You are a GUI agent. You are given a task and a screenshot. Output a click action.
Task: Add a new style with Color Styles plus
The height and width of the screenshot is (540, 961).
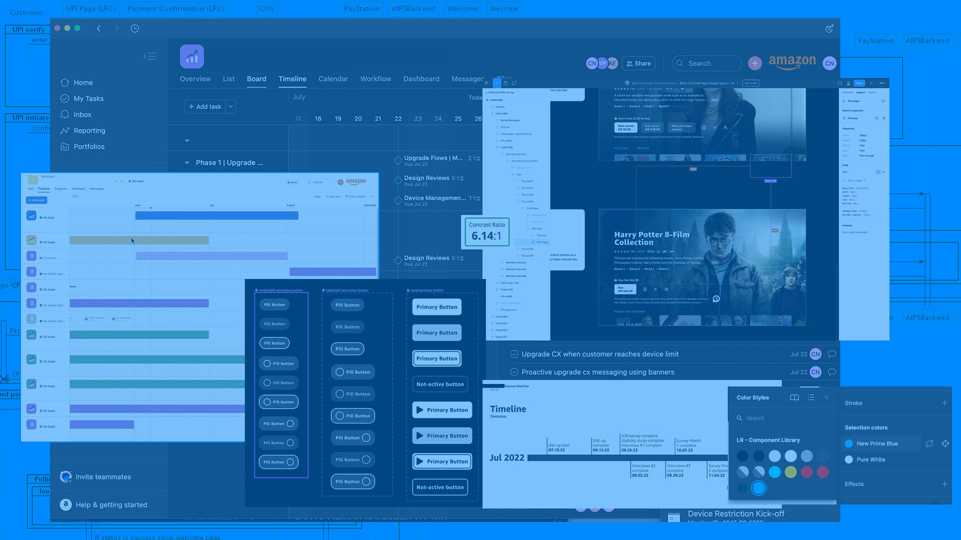click(x=826, y=397)
